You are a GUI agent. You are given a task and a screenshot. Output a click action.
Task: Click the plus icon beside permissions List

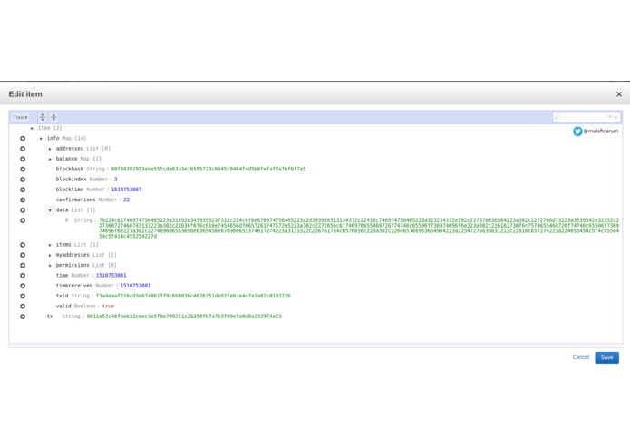(23, 265)
